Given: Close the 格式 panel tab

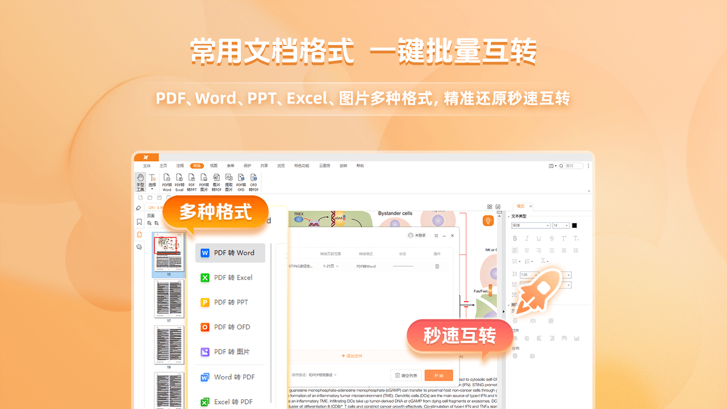Looking at the screenshot, I should coord(530,206).
